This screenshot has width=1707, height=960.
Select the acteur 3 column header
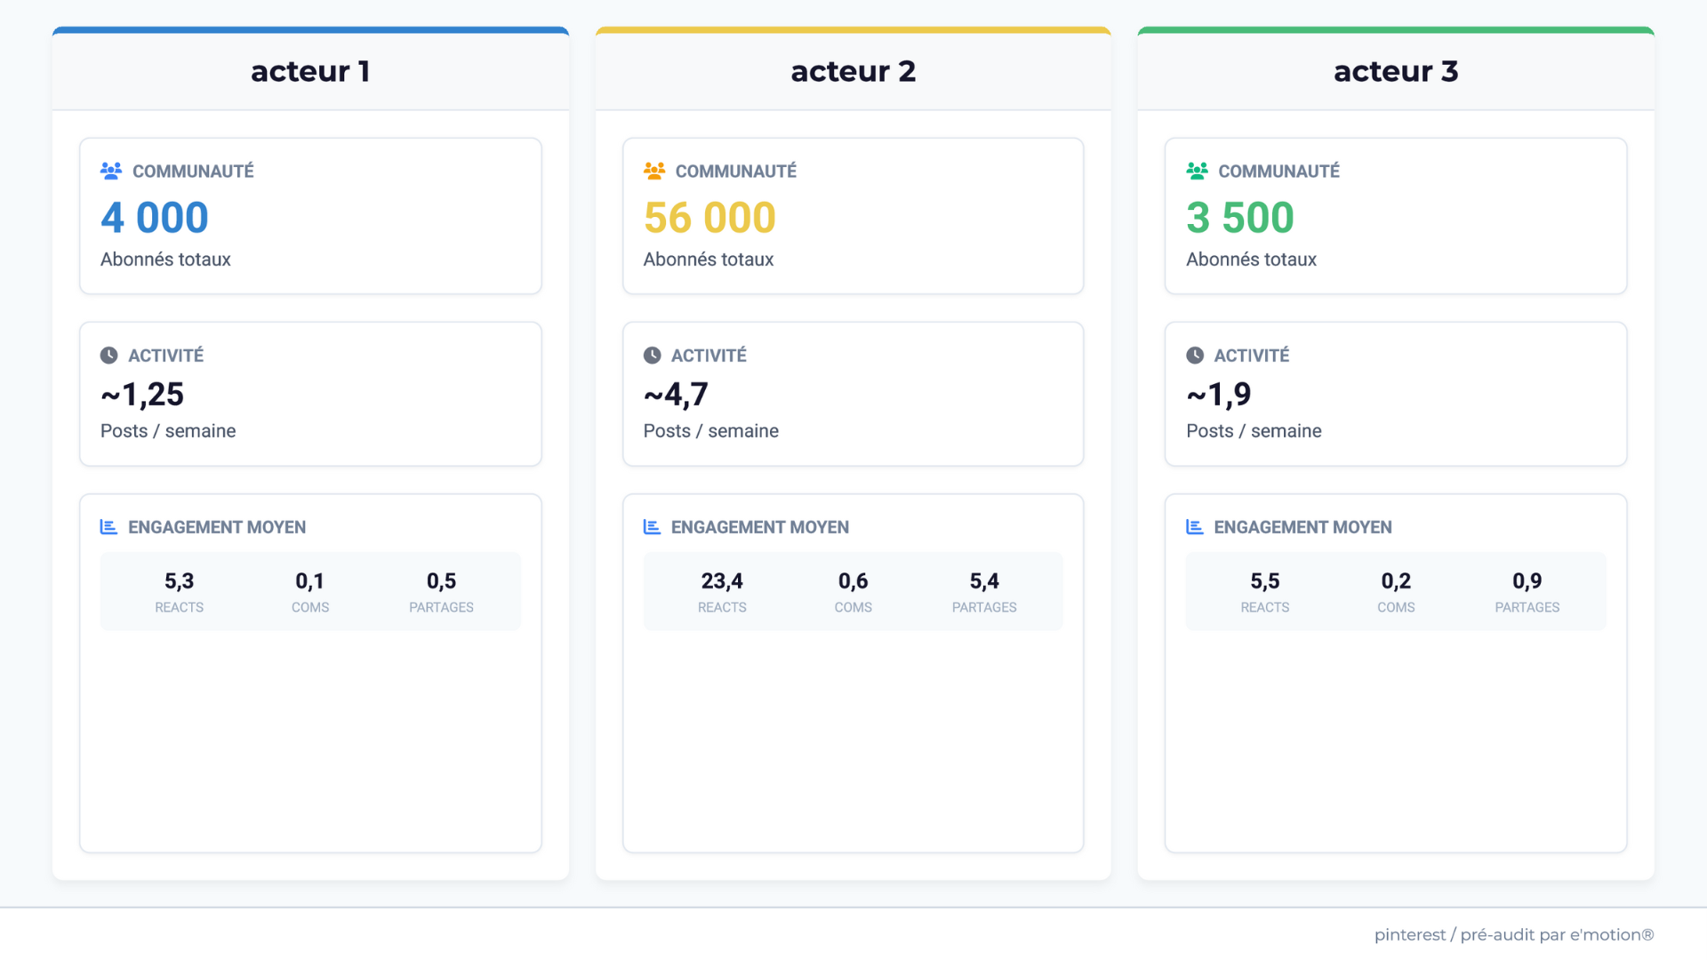pos(1396,71)
